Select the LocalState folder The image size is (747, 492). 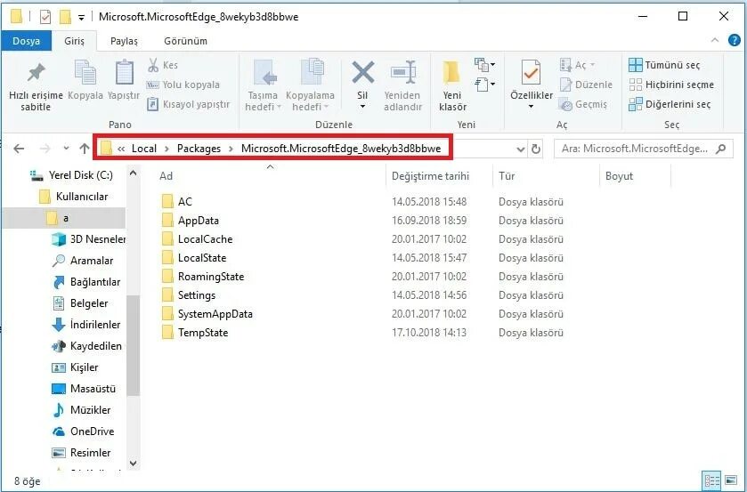194,258
